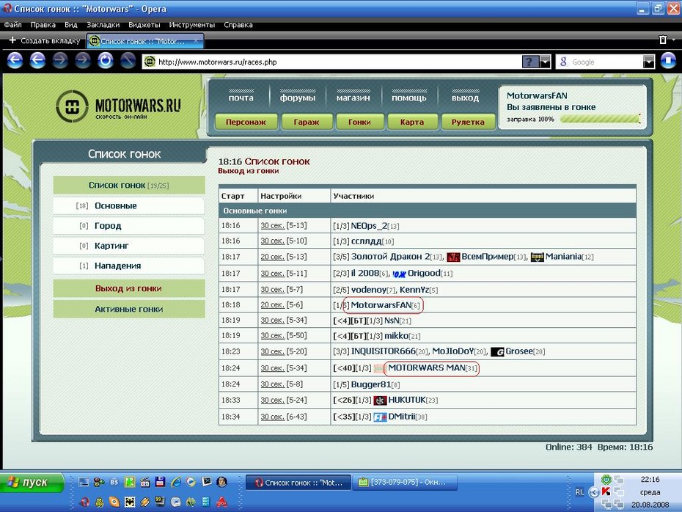
Task: Launch Internet Explorer from the quick launch
Action: 176,481
